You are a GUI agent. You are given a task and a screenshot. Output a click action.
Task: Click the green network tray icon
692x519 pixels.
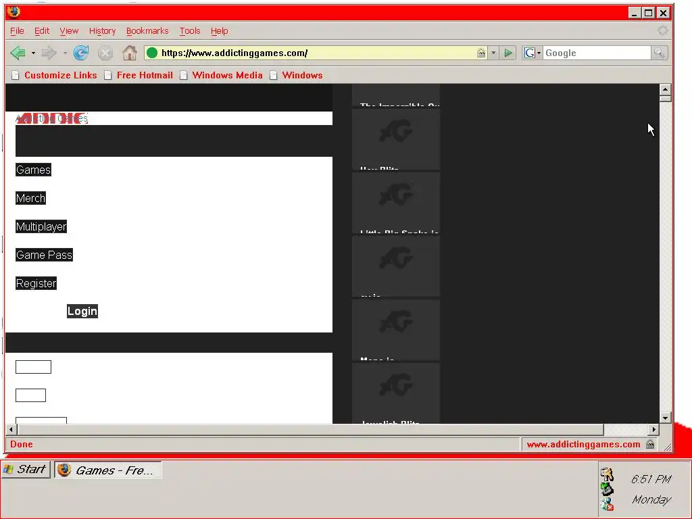(608, 489)
